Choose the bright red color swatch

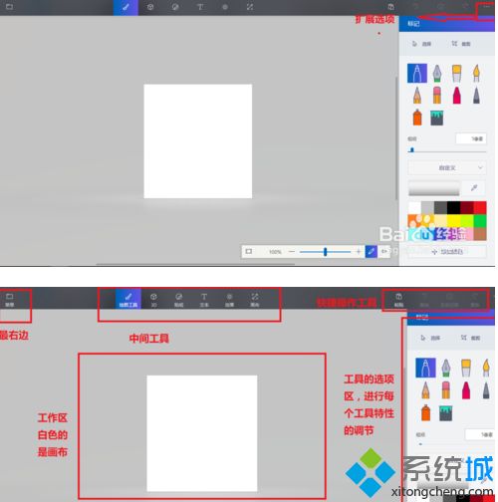coord(480,208)
